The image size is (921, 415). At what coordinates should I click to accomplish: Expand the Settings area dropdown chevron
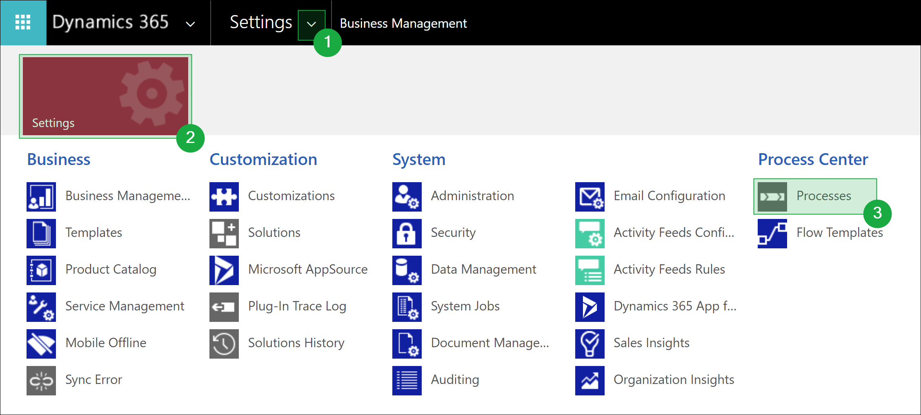click(311, 25)
